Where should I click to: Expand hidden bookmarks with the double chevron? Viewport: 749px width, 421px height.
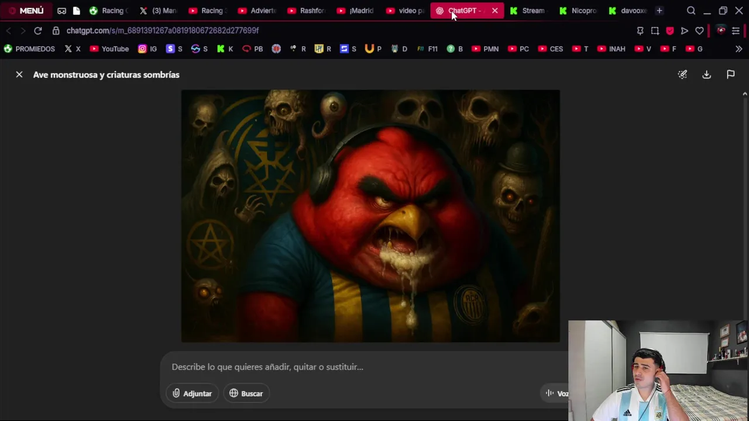(738, 49)
